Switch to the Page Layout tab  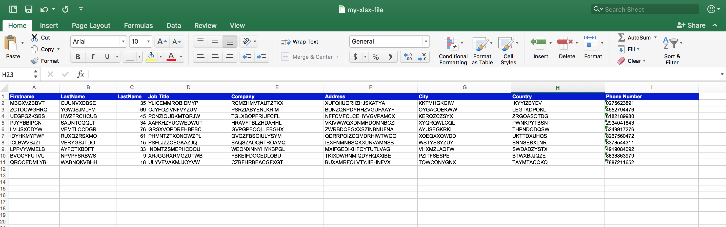point(91,25)
